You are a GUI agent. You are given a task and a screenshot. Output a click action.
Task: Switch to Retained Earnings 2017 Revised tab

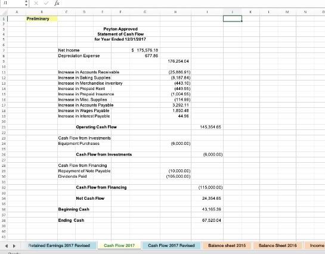coord(59,246)
